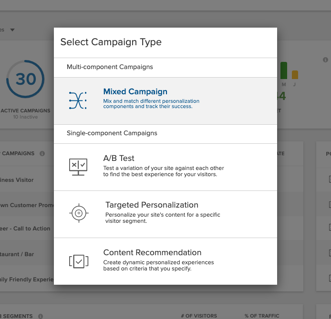
Task: Open the Family Friendly Experience campaign row
Action: point(27,279)
